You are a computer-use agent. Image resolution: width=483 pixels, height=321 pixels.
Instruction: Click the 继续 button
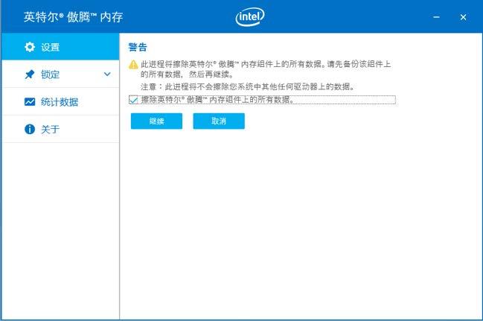coord(156,121)
